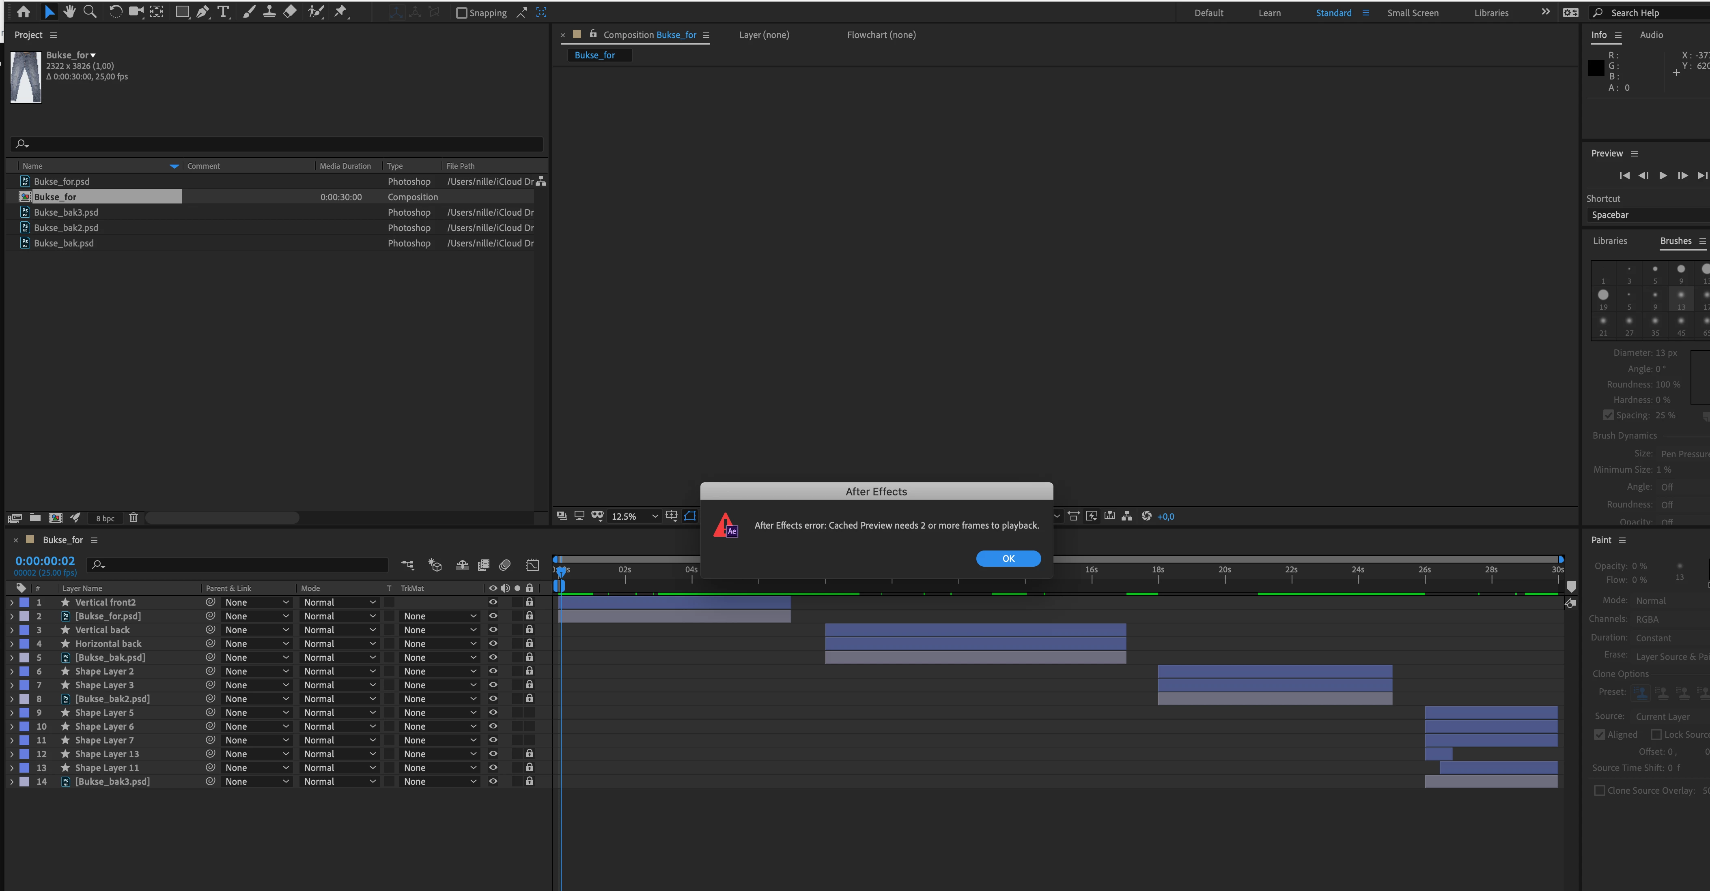Select the Type tool

223,12
